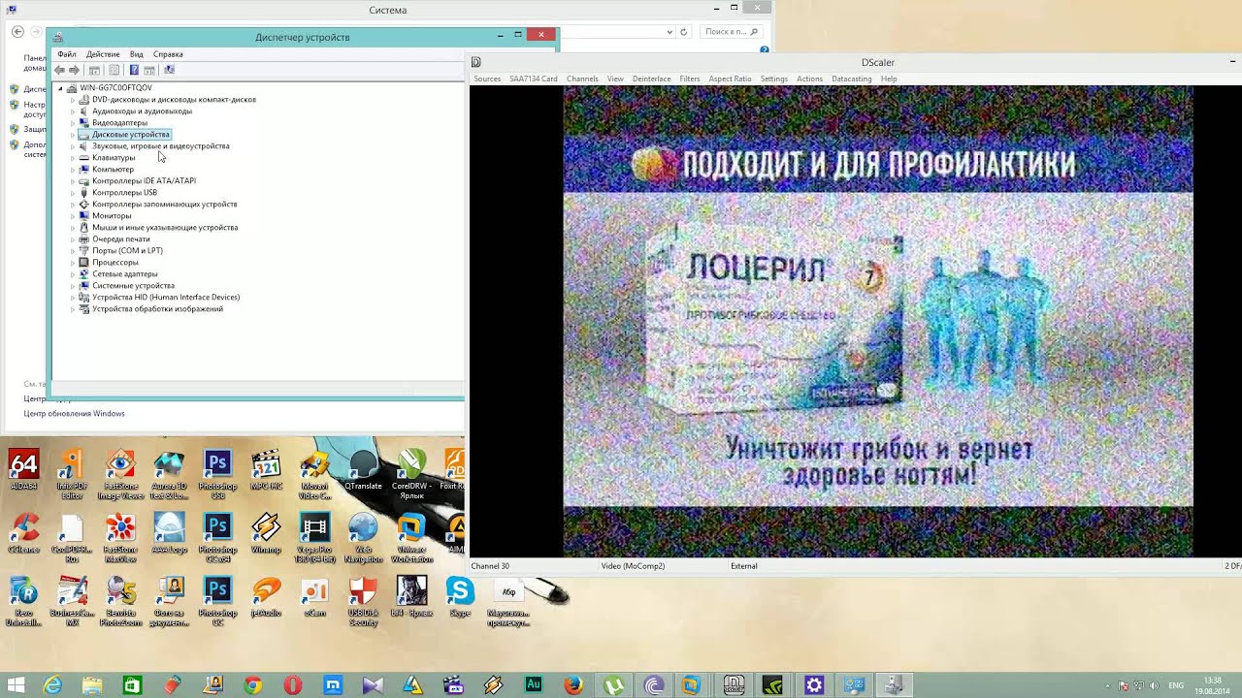Open jetAudio desktop shortcut
Image resolution: width=1242 pixels, height=698 pixels.
pos(266,596)
